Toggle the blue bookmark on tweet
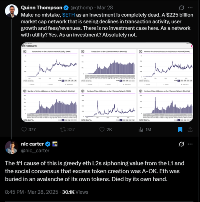 [x=180, y=129]
